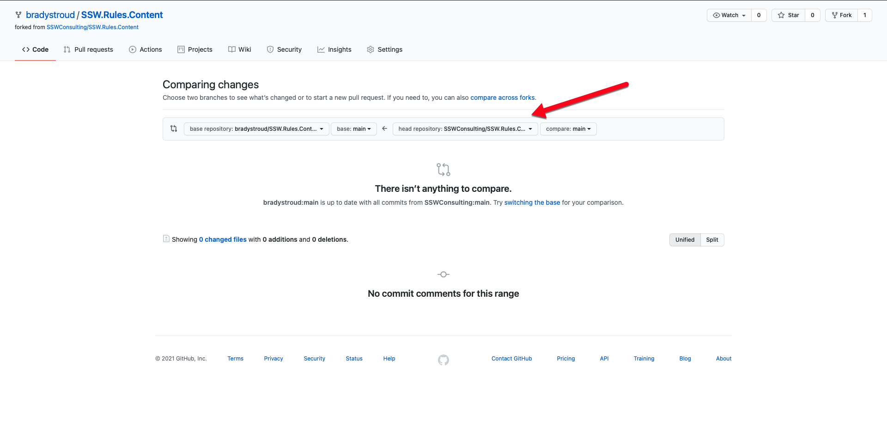Select the Split diff view
The height and width of the screenshot is (434, 887).
click(712, 240)
